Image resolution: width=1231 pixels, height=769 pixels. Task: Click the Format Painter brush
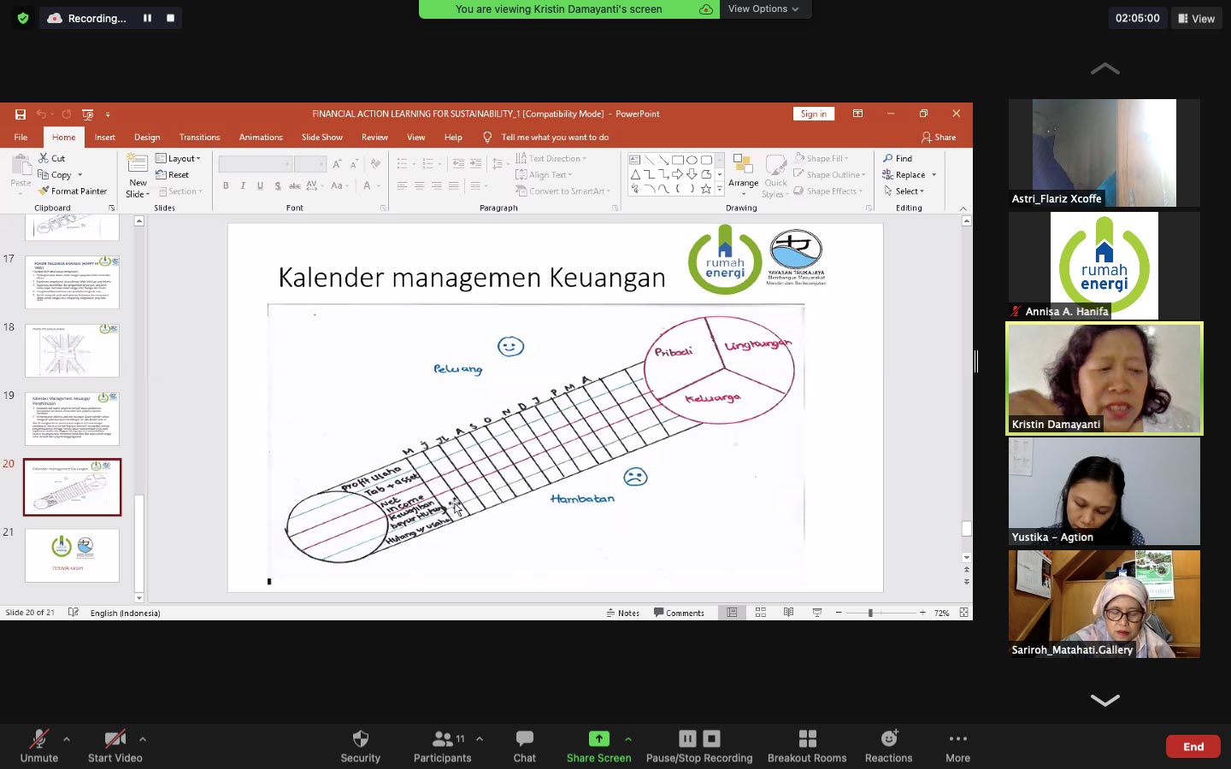click(73, 191)
